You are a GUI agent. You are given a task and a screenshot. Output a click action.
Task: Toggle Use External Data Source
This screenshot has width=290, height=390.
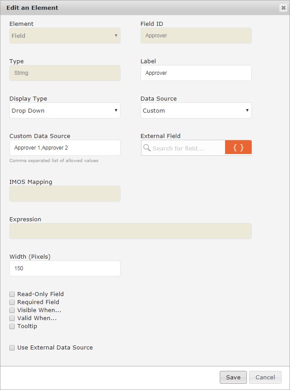point(12,348)
